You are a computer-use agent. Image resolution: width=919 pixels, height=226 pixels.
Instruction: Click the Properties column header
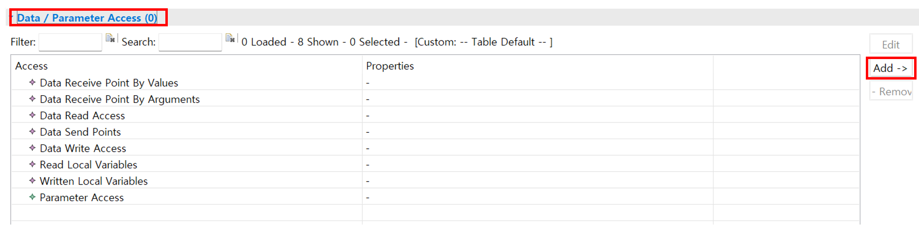pos(390,66)
